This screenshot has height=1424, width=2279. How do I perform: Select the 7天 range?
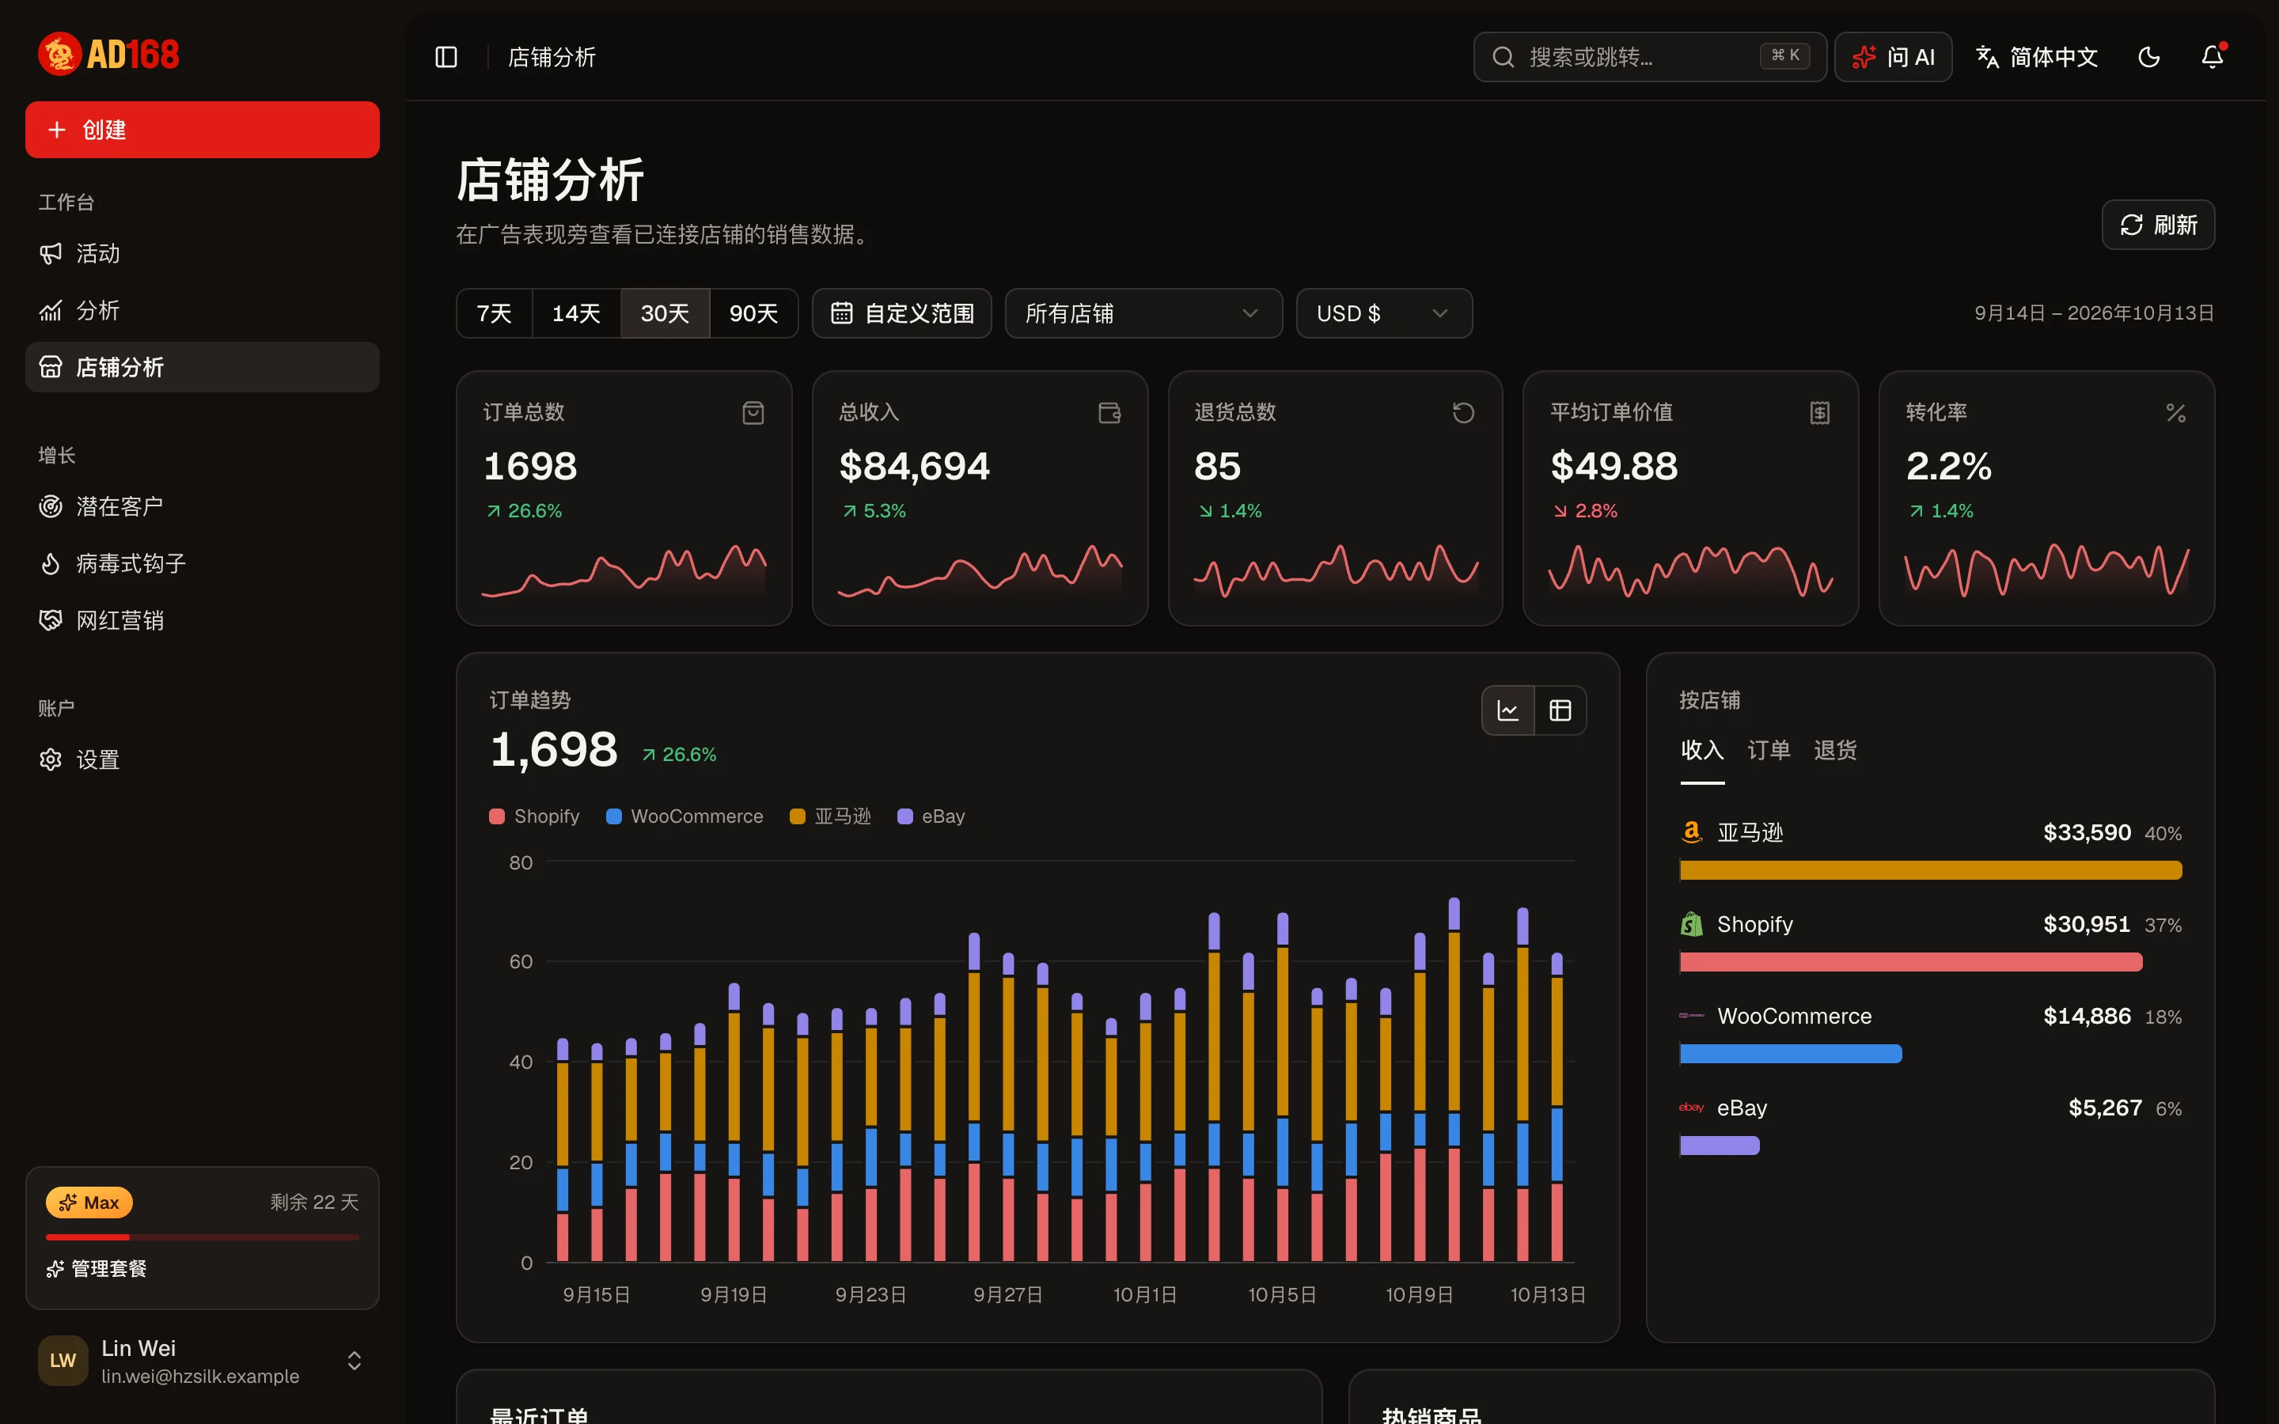495,313
